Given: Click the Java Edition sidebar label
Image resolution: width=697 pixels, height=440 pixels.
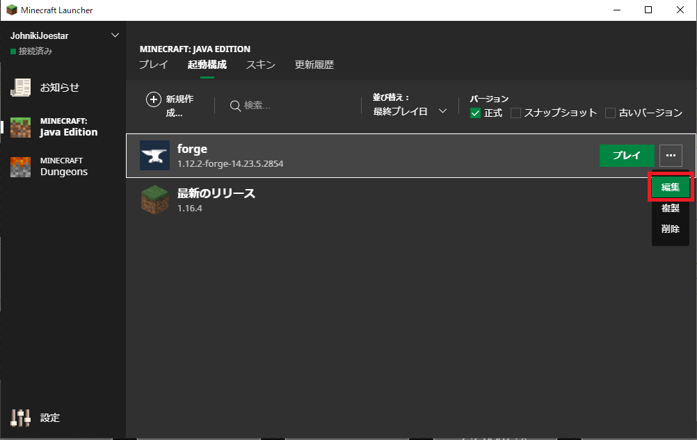Looking at the screenshot, I should click(x=68, y=132).
